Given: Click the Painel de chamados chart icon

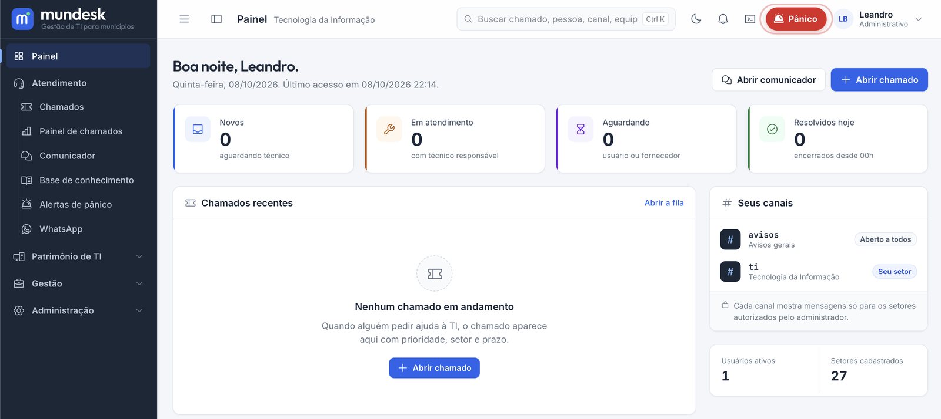Looking at the screenshot, I should 26,131.
